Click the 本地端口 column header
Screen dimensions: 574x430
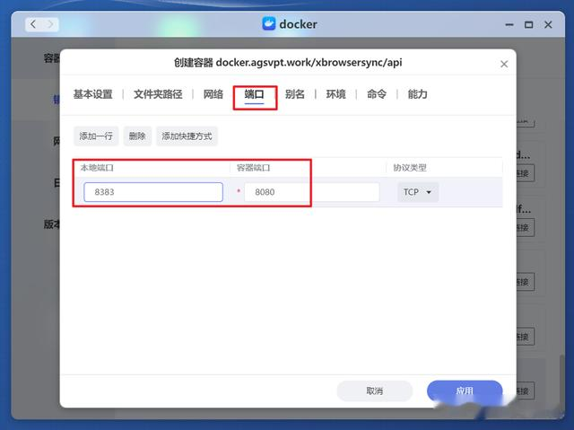(97, 168)
